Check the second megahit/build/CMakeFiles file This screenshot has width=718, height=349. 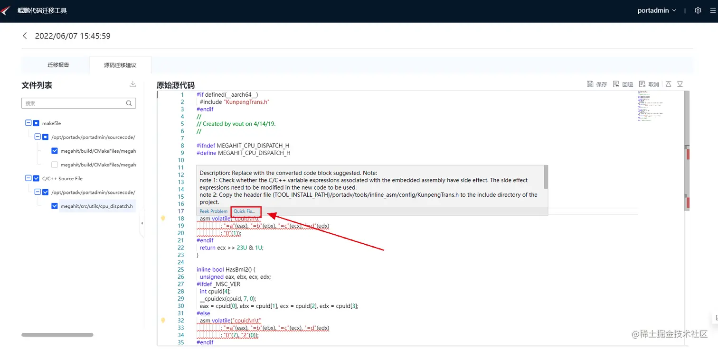(55, 165)
